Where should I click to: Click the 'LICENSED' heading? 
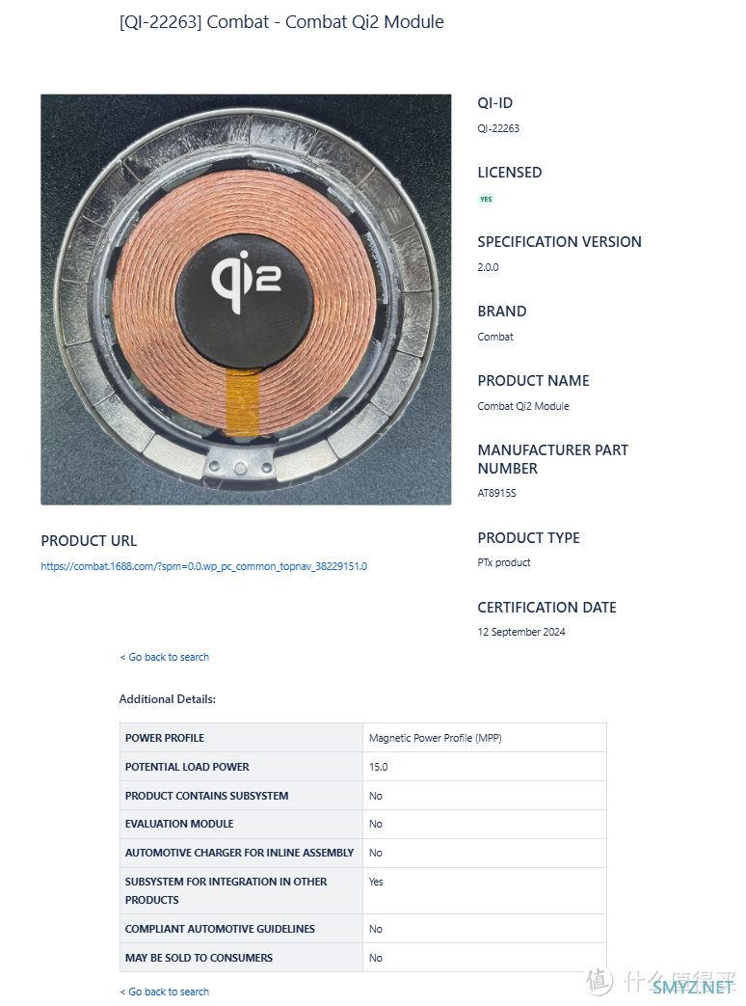[x=510, y=173]
